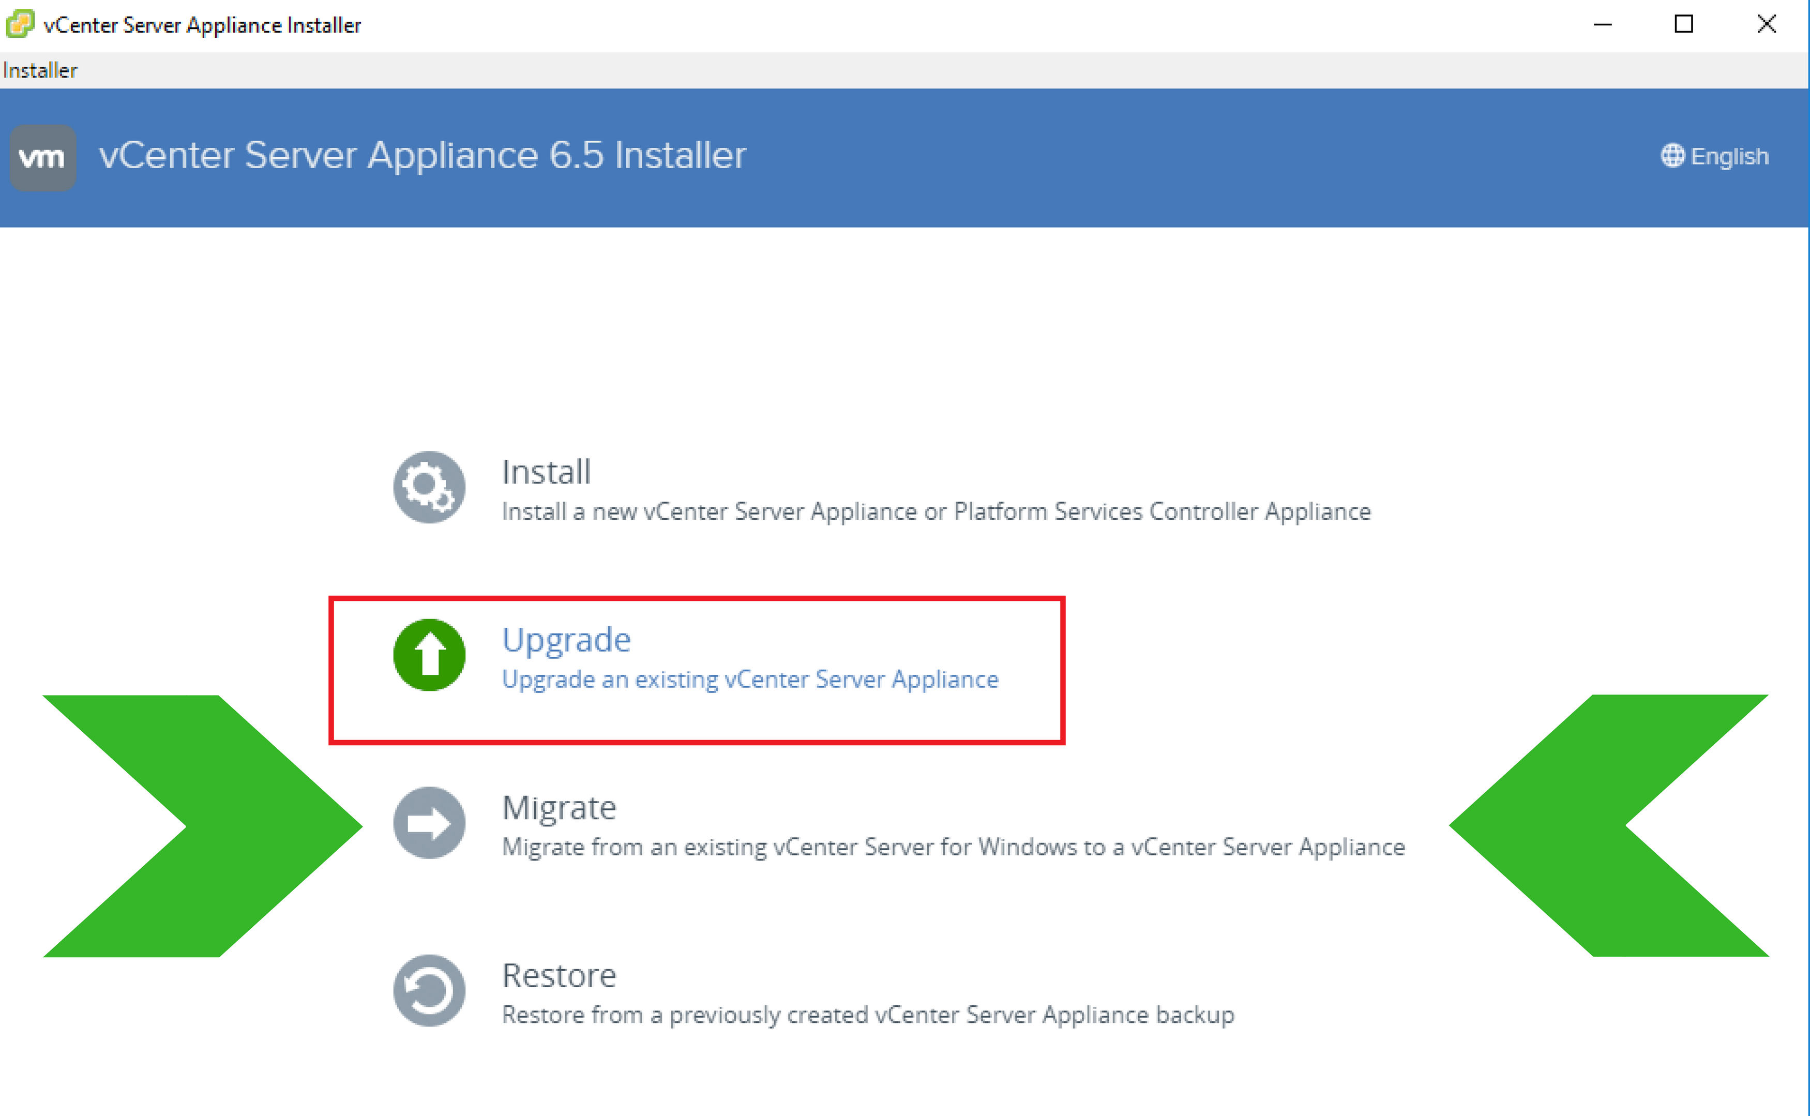This screenshot has width=1810, height=1116.
Task: Click the vCenter app icon in title bar
Action: (20, 24)
